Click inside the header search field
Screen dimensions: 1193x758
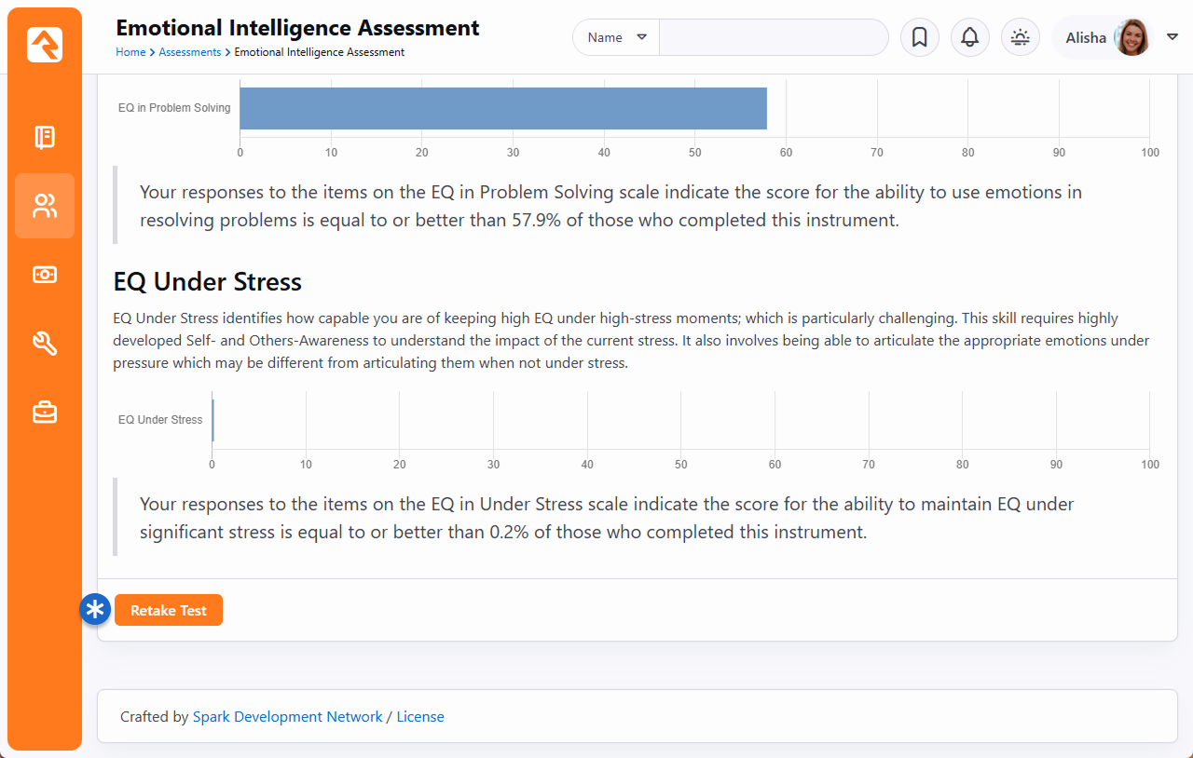773,37
